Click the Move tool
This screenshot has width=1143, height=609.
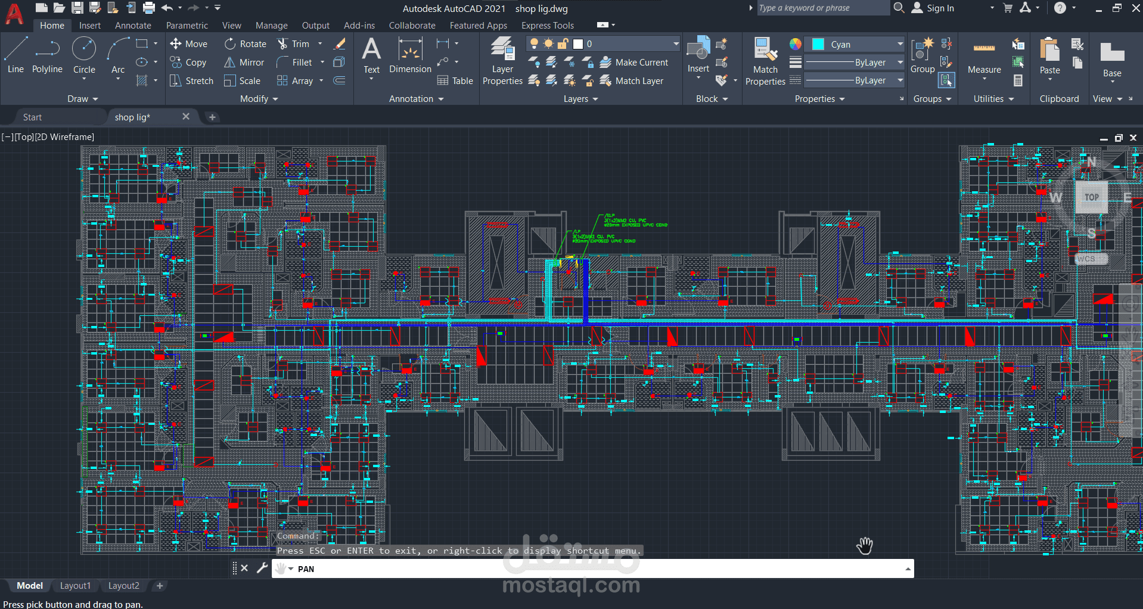click(x=189, y=44)
